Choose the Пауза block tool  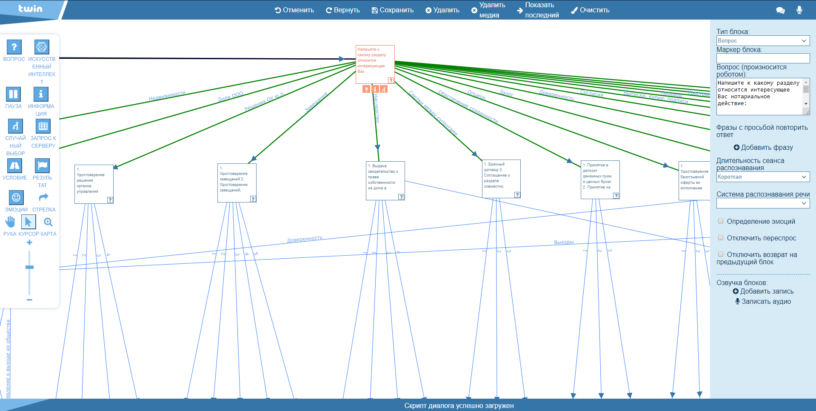(x=13, y=94)
